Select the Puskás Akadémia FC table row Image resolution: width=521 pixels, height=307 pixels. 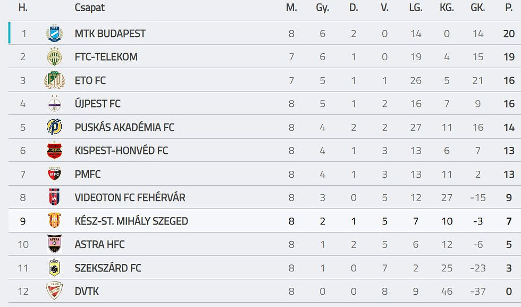[265, 127]
